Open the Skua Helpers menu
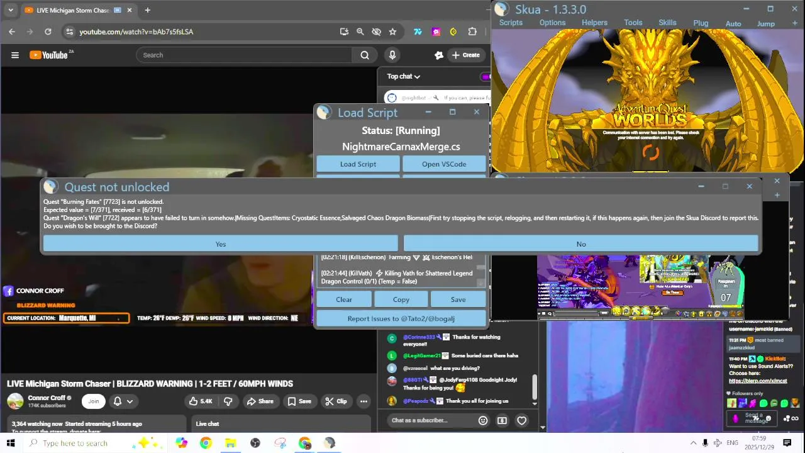805x453 pixels. pyautogui.click(x=594, y=23)
